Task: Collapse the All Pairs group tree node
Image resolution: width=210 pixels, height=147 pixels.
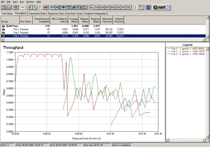Action: pyautogui.click(x=7, y=26)
